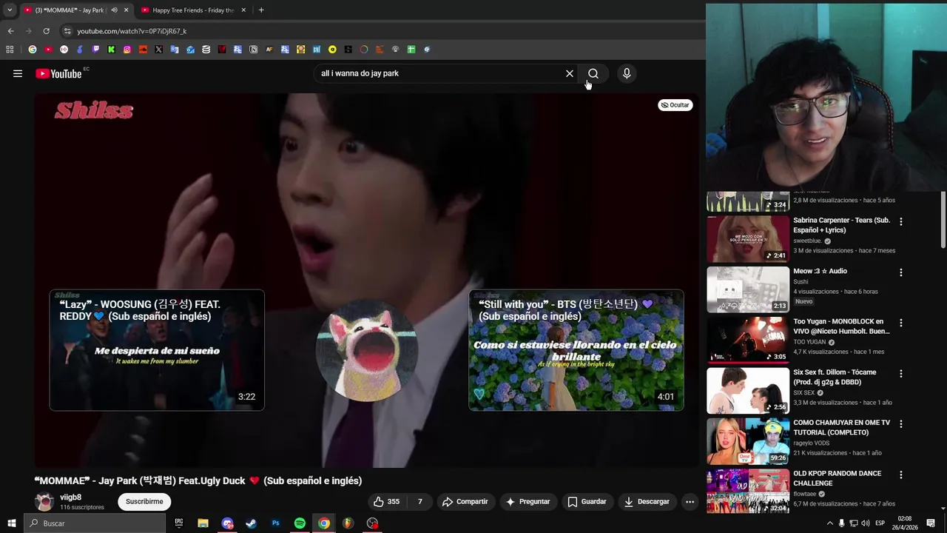Run search with magnifier icon
Image resolution: width=947 pixels, height=533 pixels.
[593, 73]
